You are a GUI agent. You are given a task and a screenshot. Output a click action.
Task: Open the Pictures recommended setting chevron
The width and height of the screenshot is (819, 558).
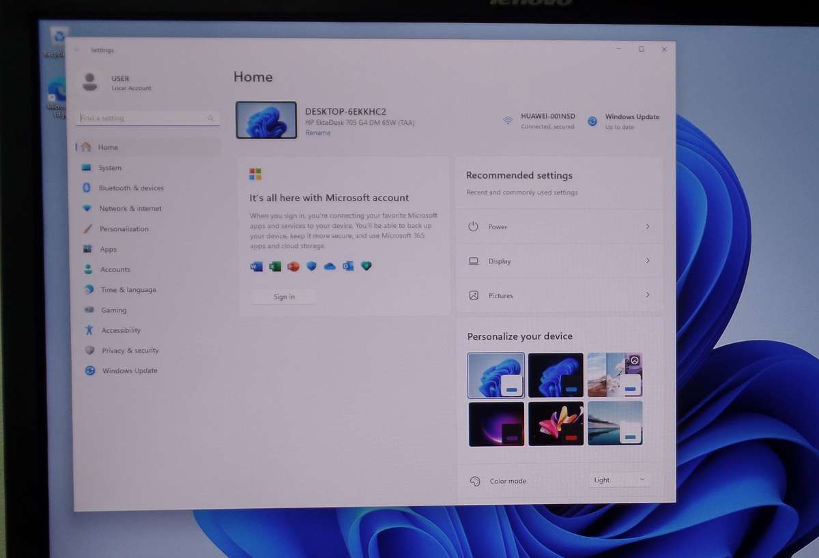pyautogui.click(x=647, y=295)
